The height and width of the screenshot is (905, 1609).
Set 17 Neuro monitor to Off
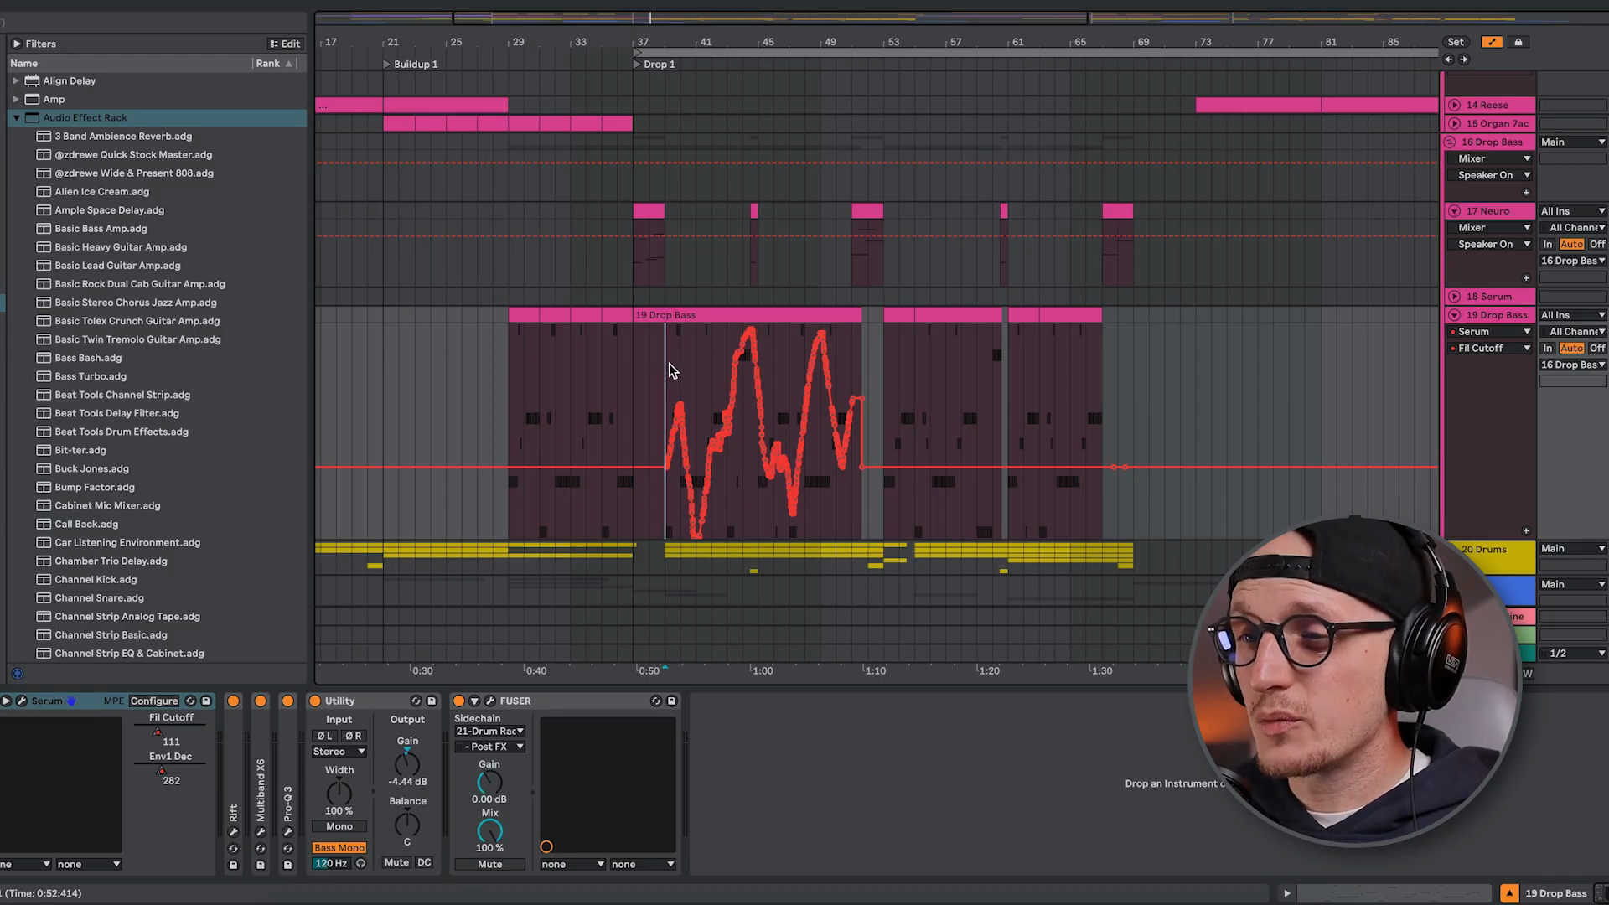(1596, 244)
